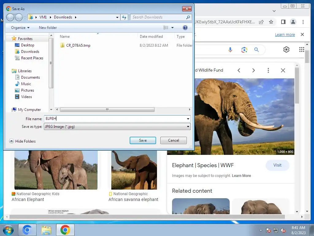Image resolution: width=314 pixels, height=236 pixels.
Task: Click the Back arrow in Save As dialog
Action: [10, 17]
